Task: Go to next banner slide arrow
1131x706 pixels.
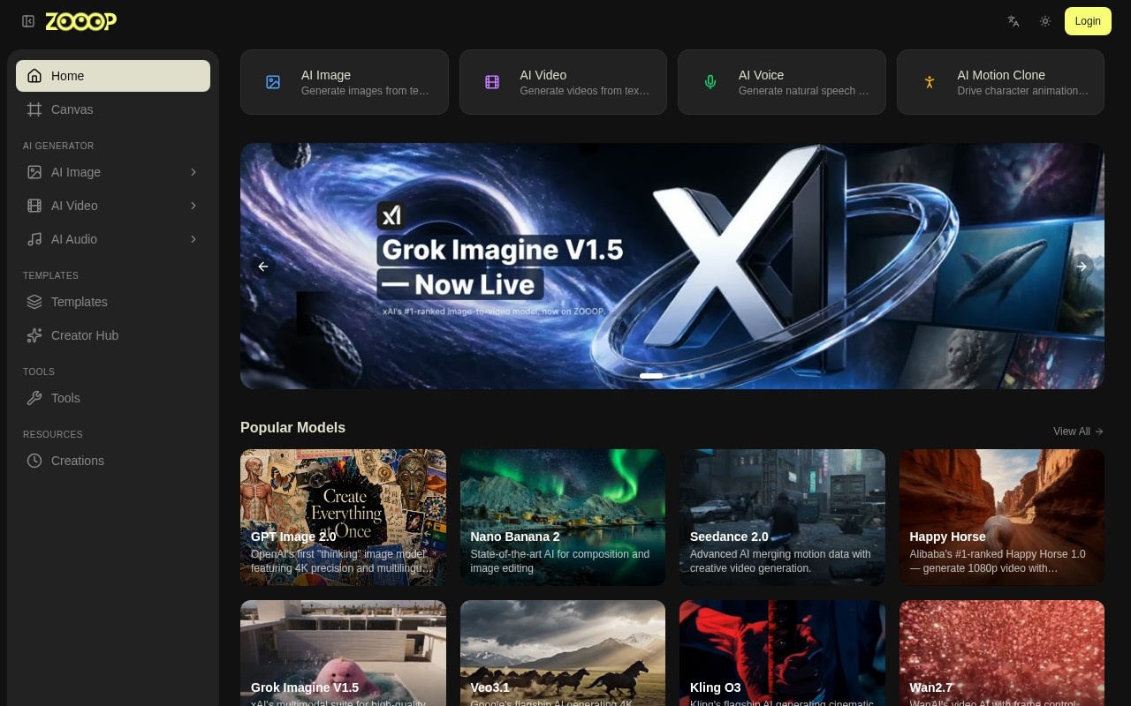Action: point(1082,267)
